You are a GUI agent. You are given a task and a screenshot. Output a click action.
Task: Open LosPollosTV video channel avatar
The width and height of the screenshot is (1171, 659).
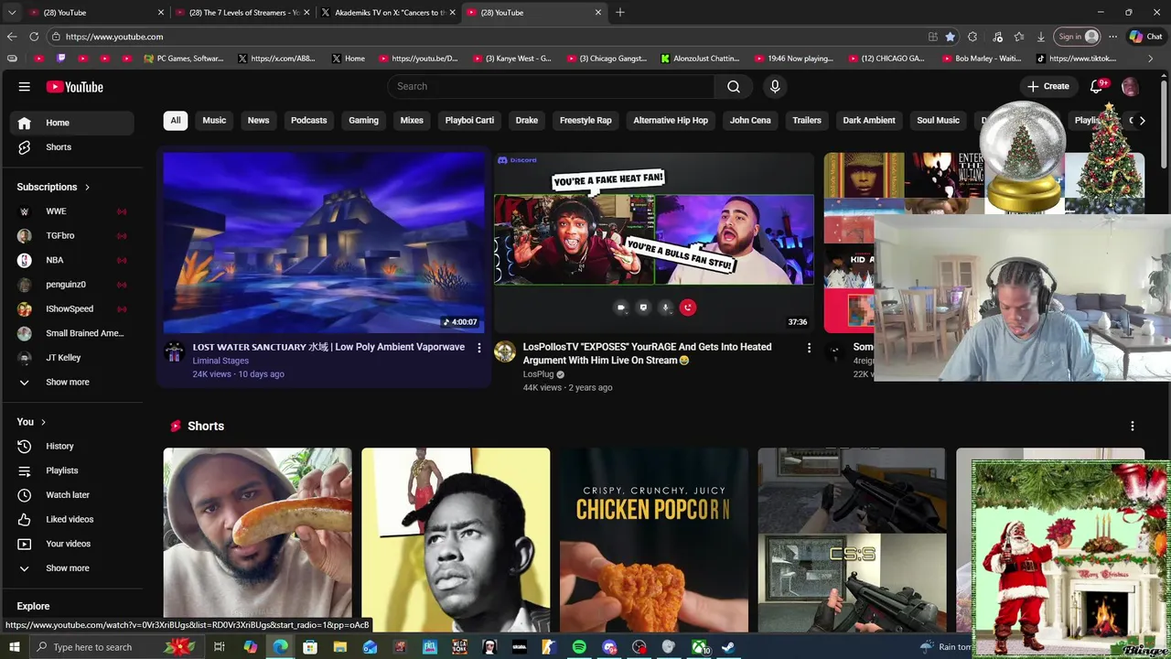click(505, 351)
